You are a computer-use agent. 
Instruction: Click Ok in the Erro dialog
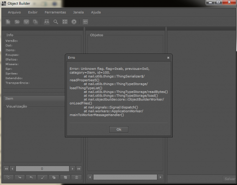pos(119,129)
